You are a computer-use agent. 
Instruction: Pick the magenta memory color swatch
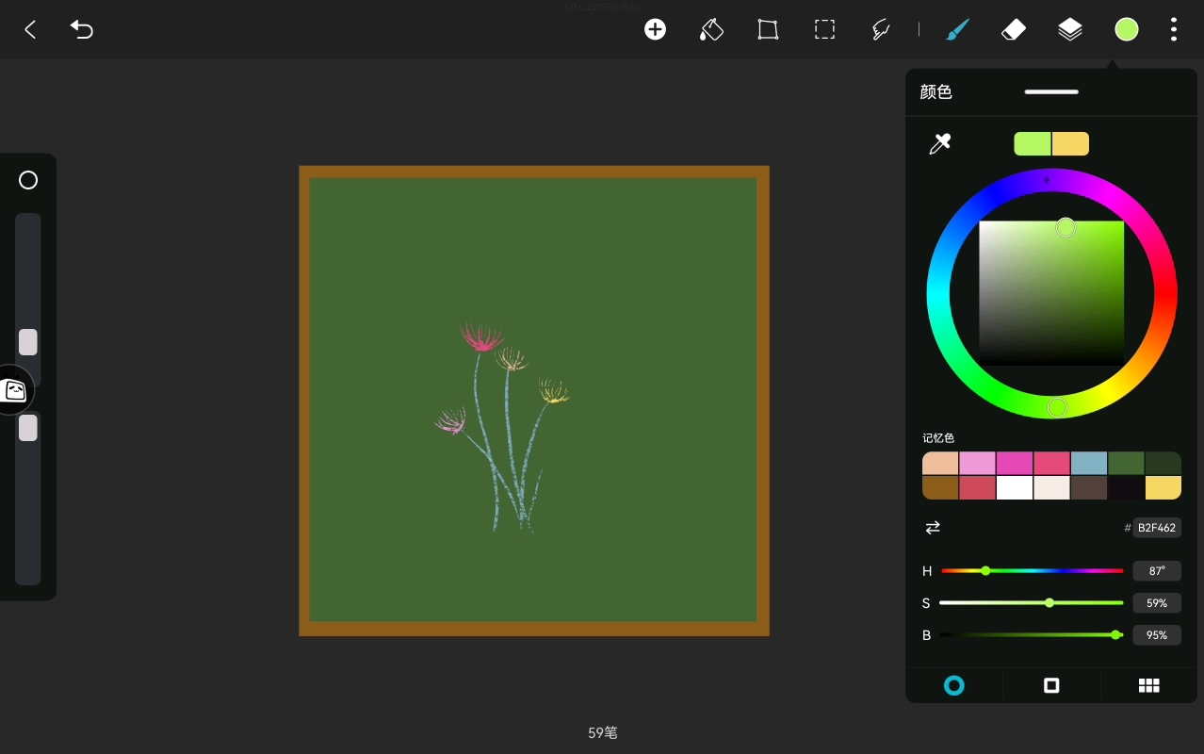(x=1015, y=463)
